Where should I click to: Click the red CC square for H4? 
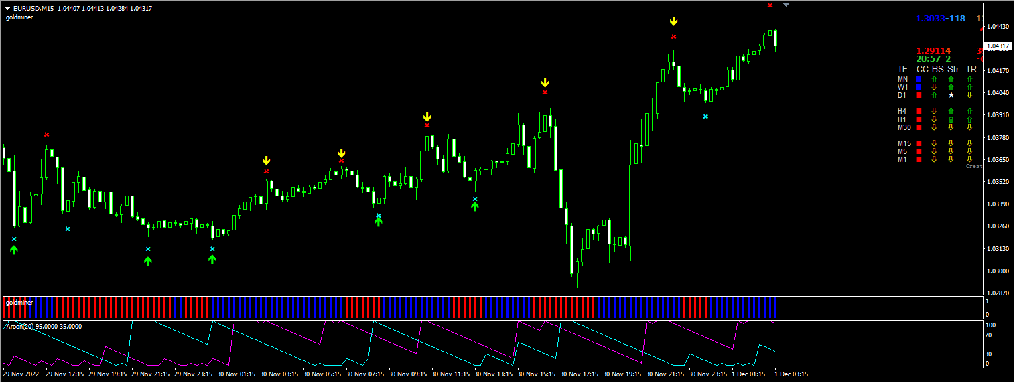[x=919, y=111]
